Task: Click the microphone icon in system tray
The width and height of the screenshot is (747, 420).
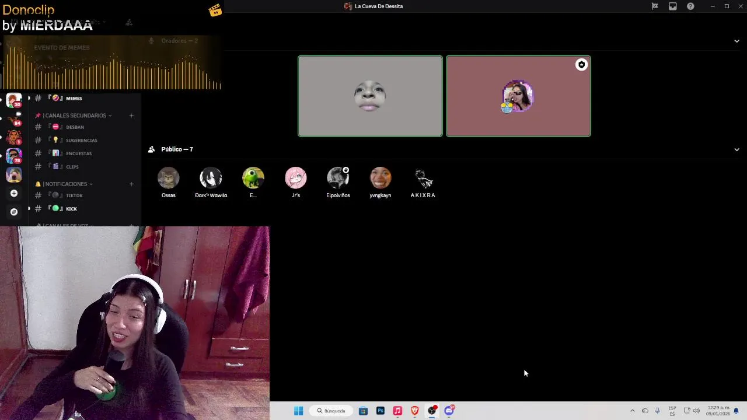Action: [657, 411]
